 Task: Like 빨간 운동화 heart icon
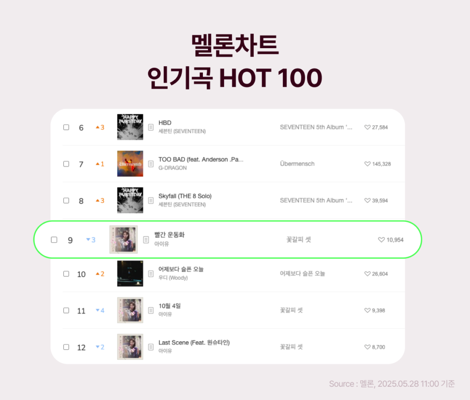click(381, 240)
